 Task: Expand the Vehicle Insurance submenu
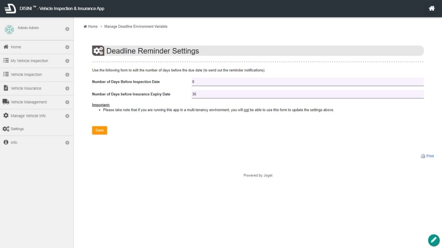point(67,89)
